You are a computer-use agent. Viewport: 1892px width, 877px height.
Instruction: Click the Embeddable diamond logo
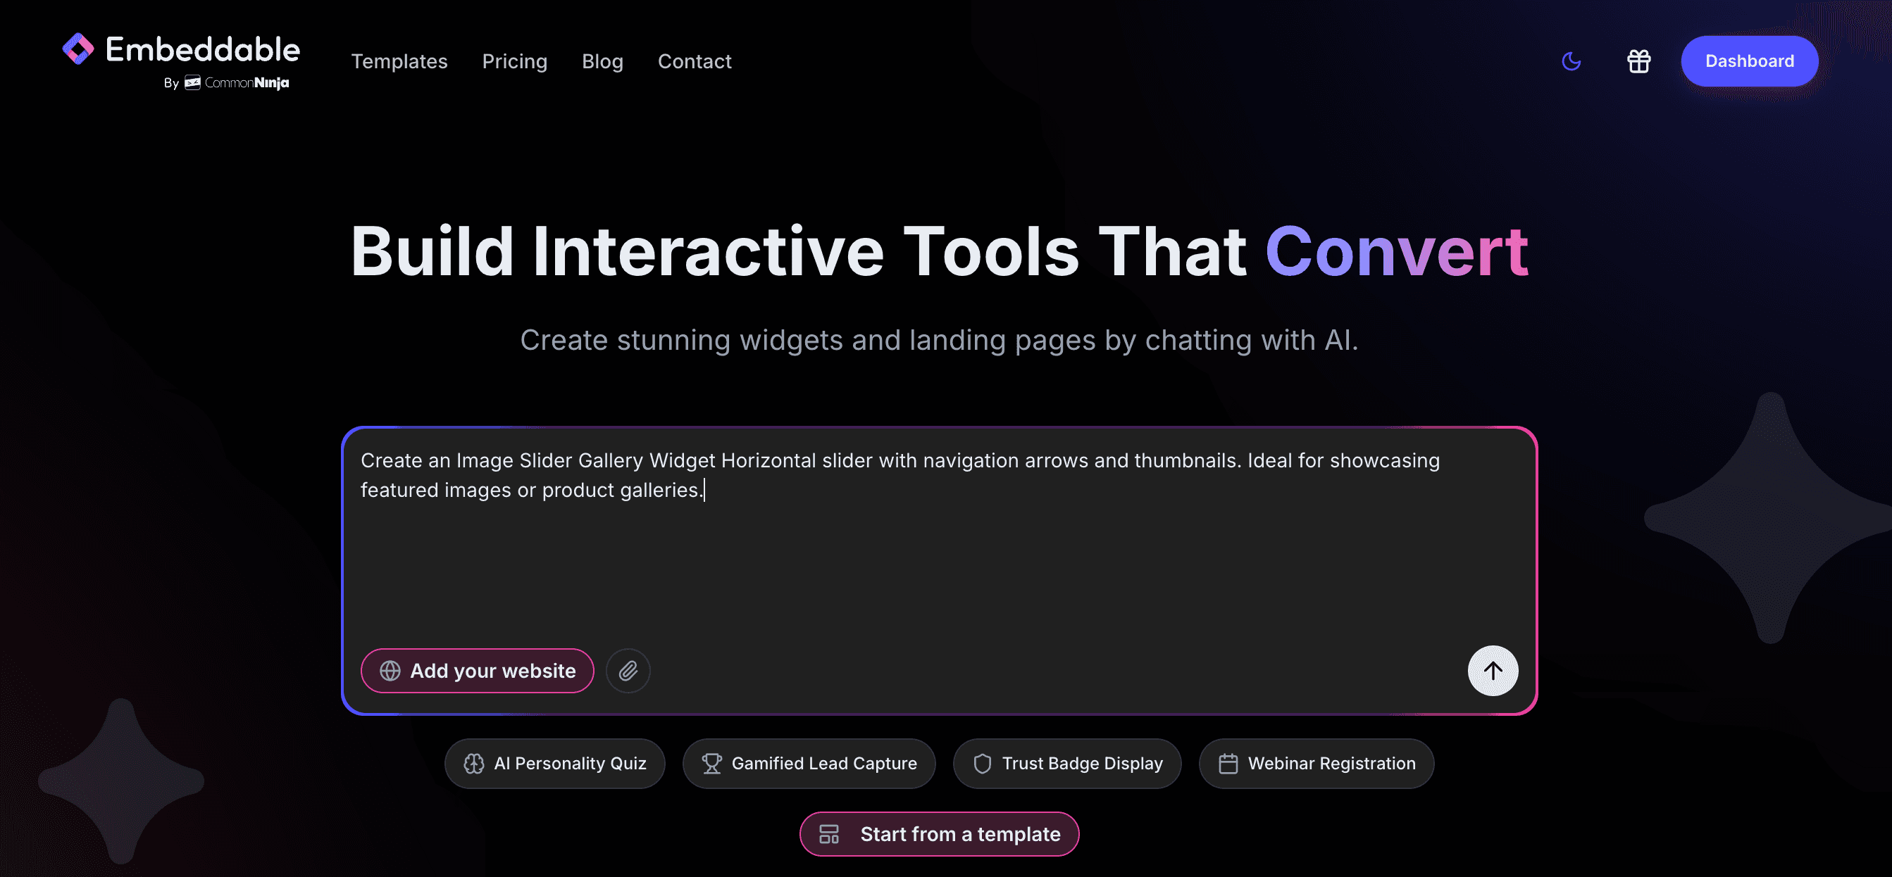(x=78, y=49)
